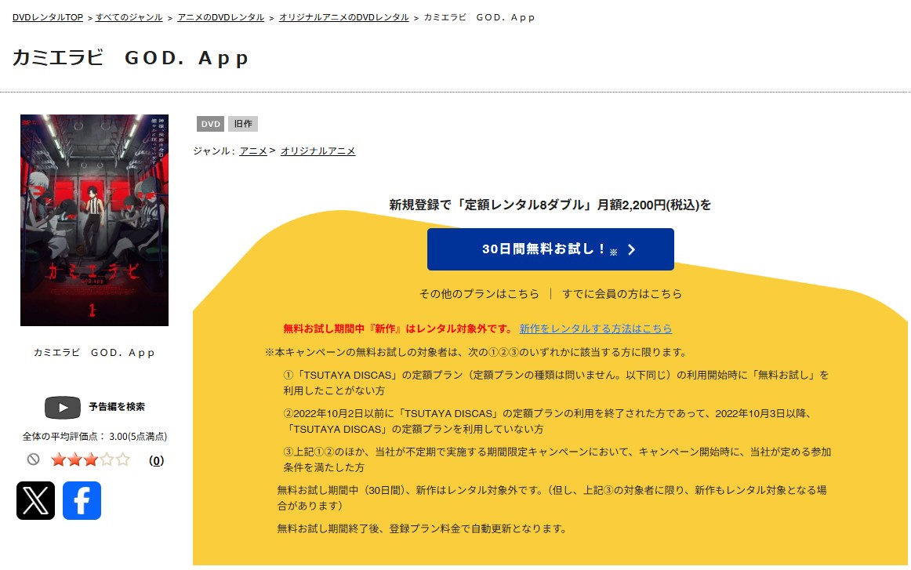Open the DVDレンタルTOP breadcrumb link

[48, 17]
